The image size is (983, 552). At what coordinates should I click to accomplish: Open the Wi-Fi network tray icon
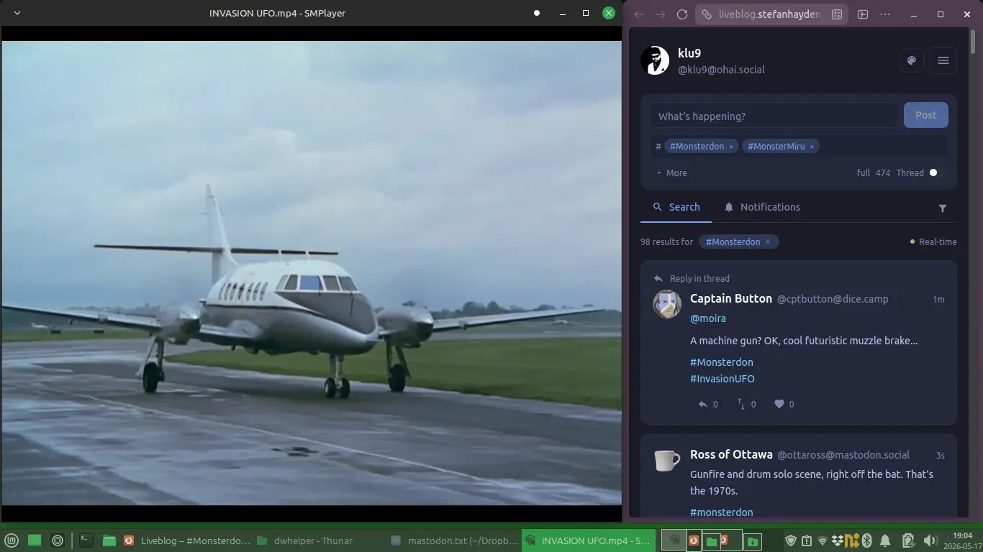[x=823, y=540]
